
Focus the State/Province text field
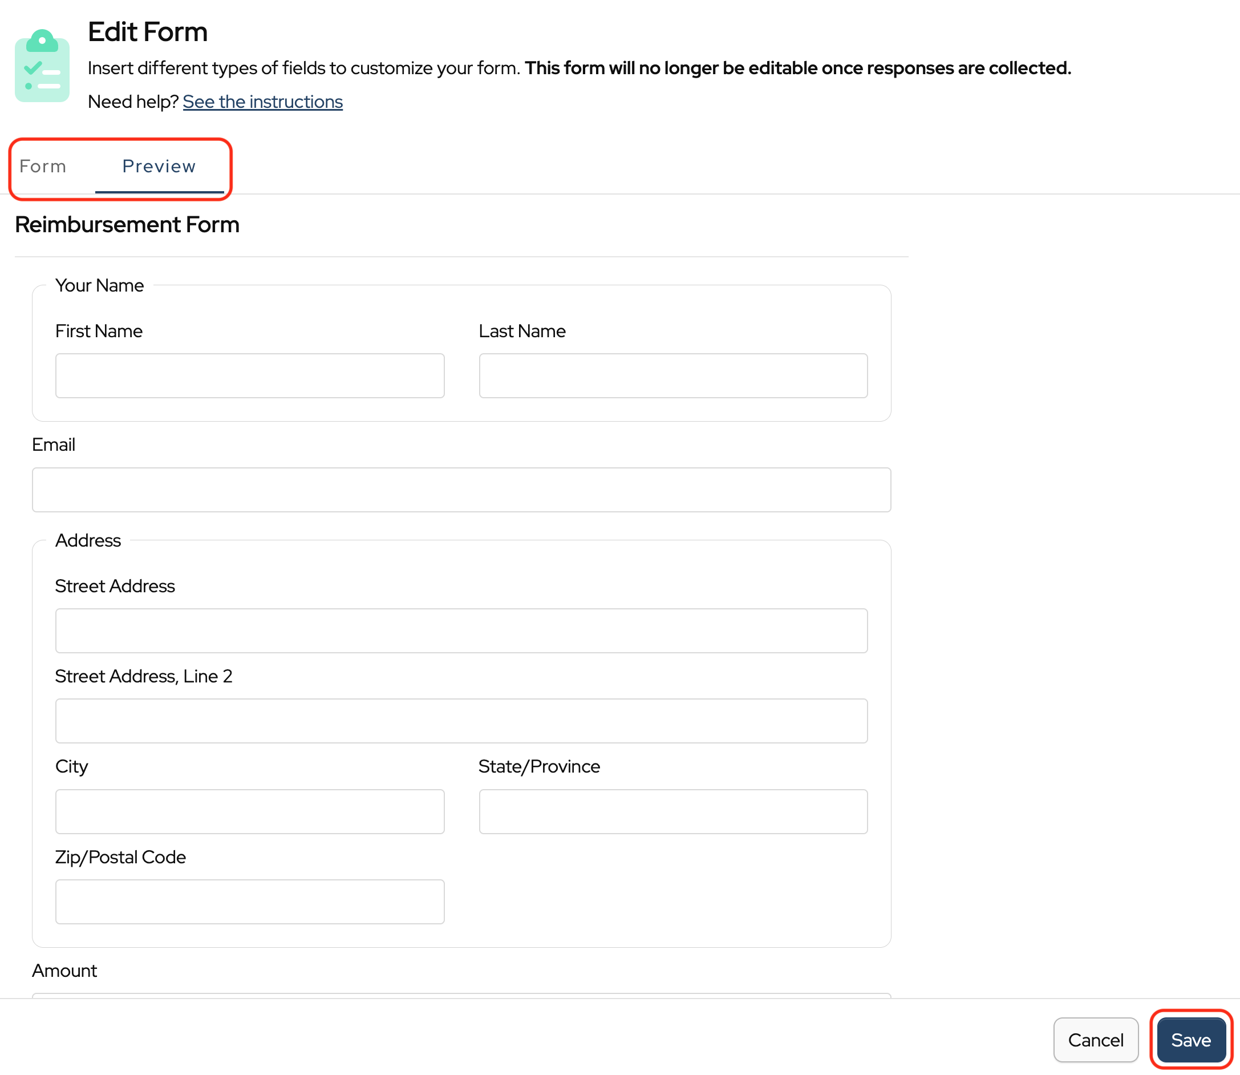tap(673, 811)
